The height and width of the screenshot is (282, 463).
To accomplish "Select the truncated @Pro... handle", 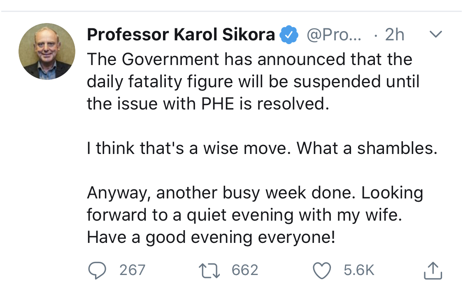I will pos(334,35).
